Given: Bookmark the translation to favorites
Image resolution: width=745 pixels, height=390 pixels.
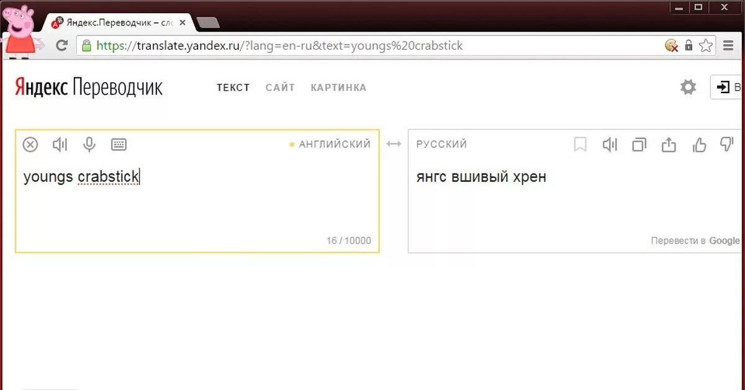Looking at the screenshot, I should click(580, 145).
